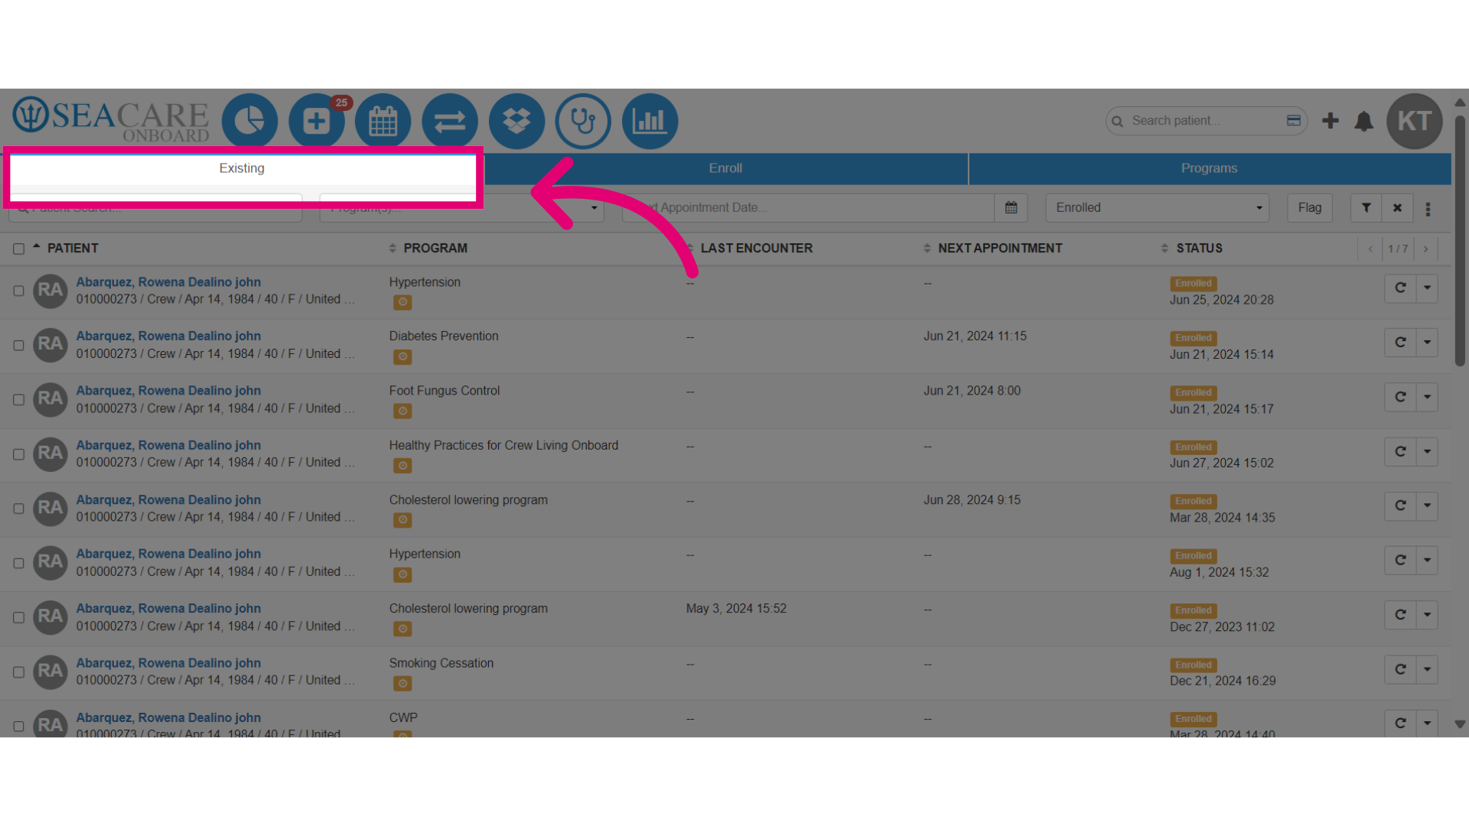Screen dimensions: 1469x826
Task: Open the pie chart dashboard icon
Action: (249, 121)
